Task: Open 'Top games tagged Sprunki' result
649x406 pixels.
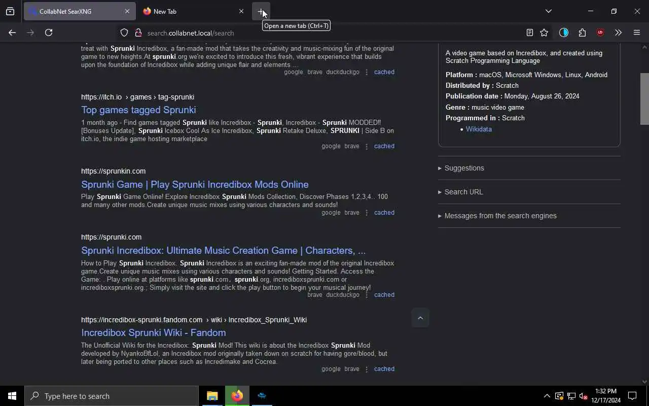Action: pos(138,110)
